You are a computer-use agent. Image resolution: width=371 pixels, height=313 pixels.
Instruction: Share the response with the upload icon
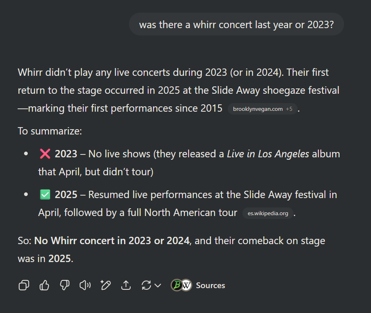126,285
